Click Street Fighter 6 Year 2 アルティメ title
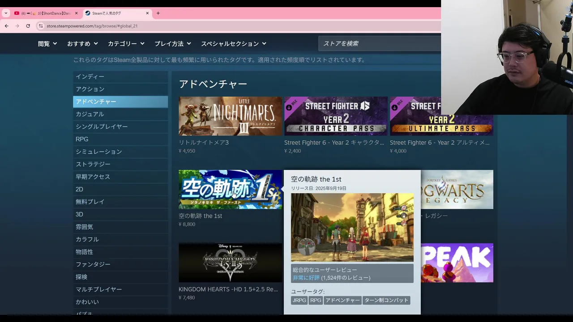 [440, 142]
